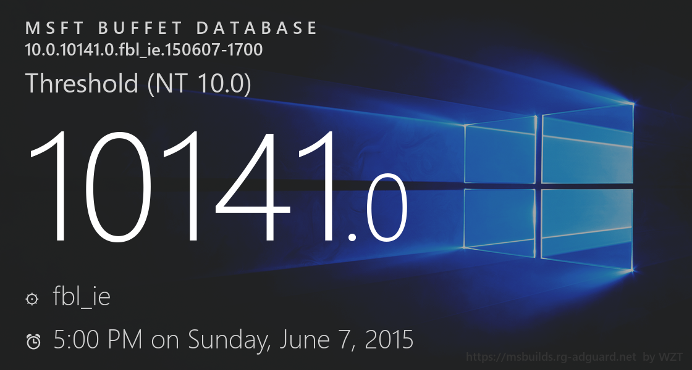Viewport: 692px width, 370px height.
Task: Click the gear icon beside fbl_ie
Action: tap(32, 299)
